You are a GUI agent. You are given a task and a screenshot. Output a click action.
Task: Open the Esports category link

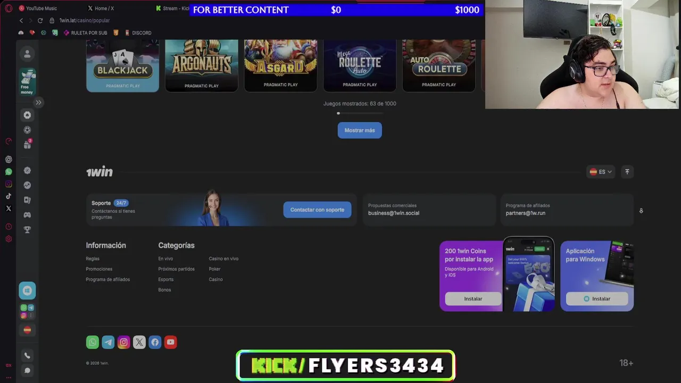[x=166, y=279]
